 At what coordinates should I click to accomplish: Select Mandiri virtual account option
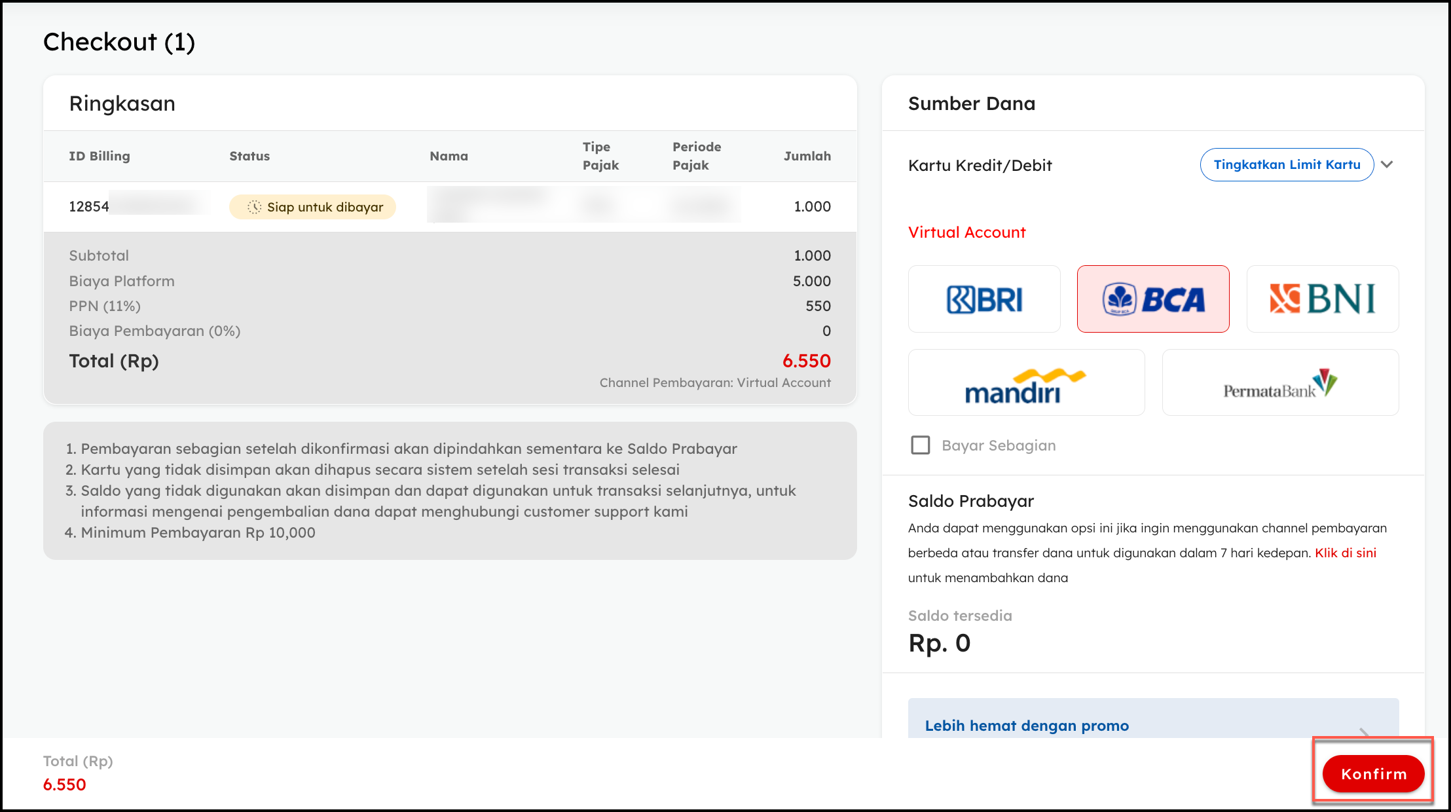point(1026,383)
